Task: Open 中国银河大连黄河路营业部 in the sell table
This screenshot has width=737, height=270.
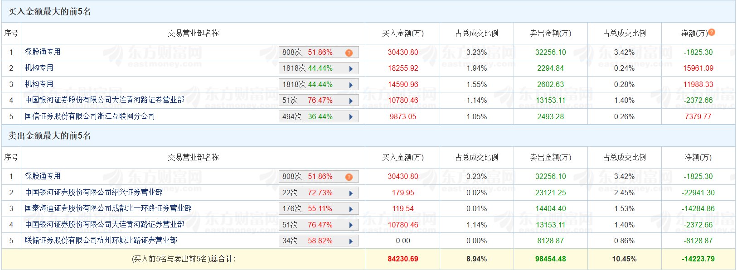Action: 104,225
